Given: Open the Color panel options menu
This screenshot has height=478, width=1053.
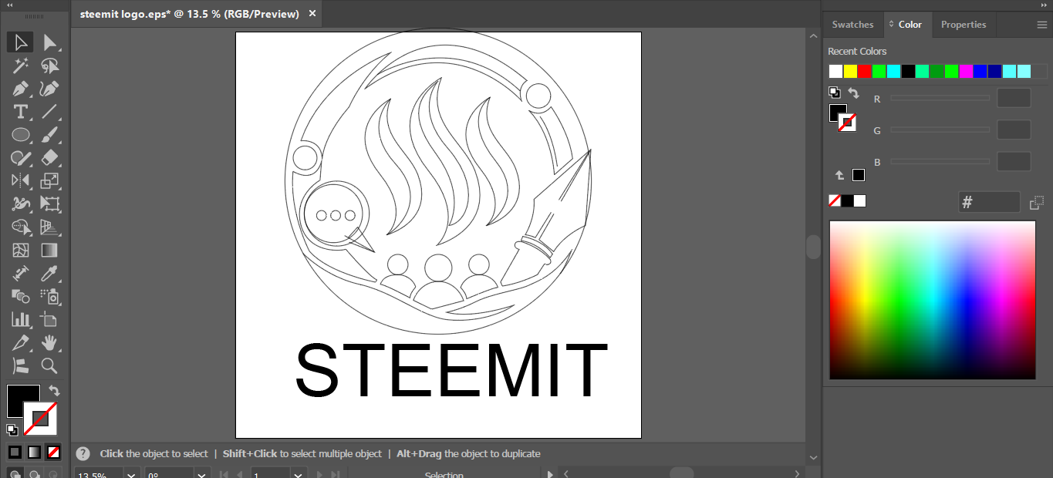Looking at the screenshot, I should click(x=1041, y=25).
